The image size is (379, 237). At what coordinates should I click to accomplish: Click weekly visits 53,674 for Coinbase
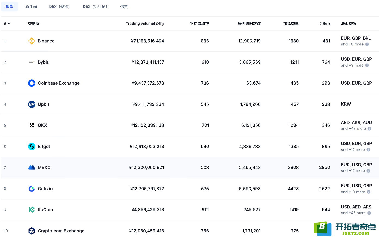click(x=253, y=83)
